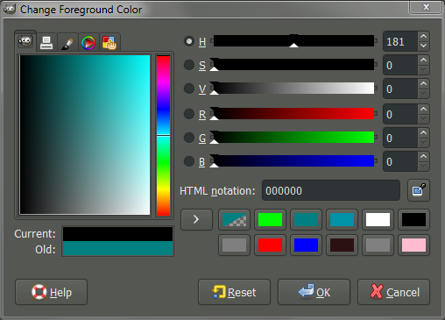This screenshot has width=445, height=320.
Task: Click the Old teal color preview
Action: tap(117, 248)
